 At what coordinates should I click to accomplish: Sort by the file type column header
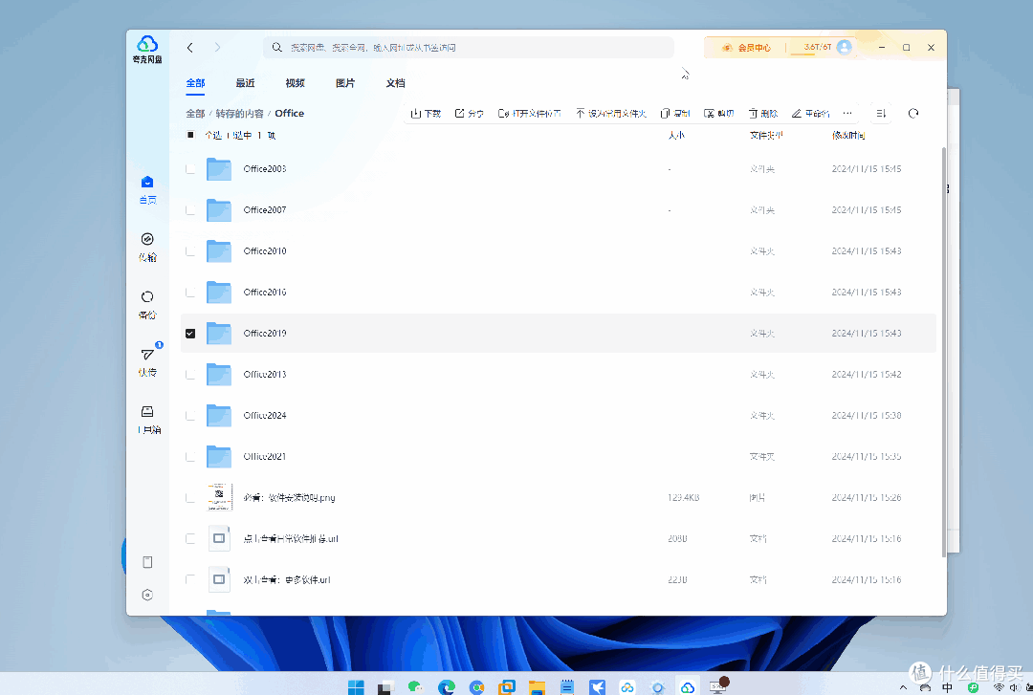[x=766, y=135]
